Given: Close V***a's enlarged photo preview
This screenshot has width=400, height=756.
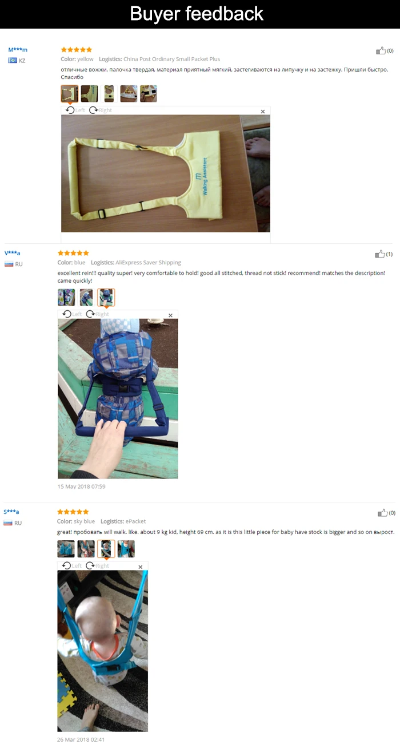Looking at the screenshot, I should click(x=170, y=315).
